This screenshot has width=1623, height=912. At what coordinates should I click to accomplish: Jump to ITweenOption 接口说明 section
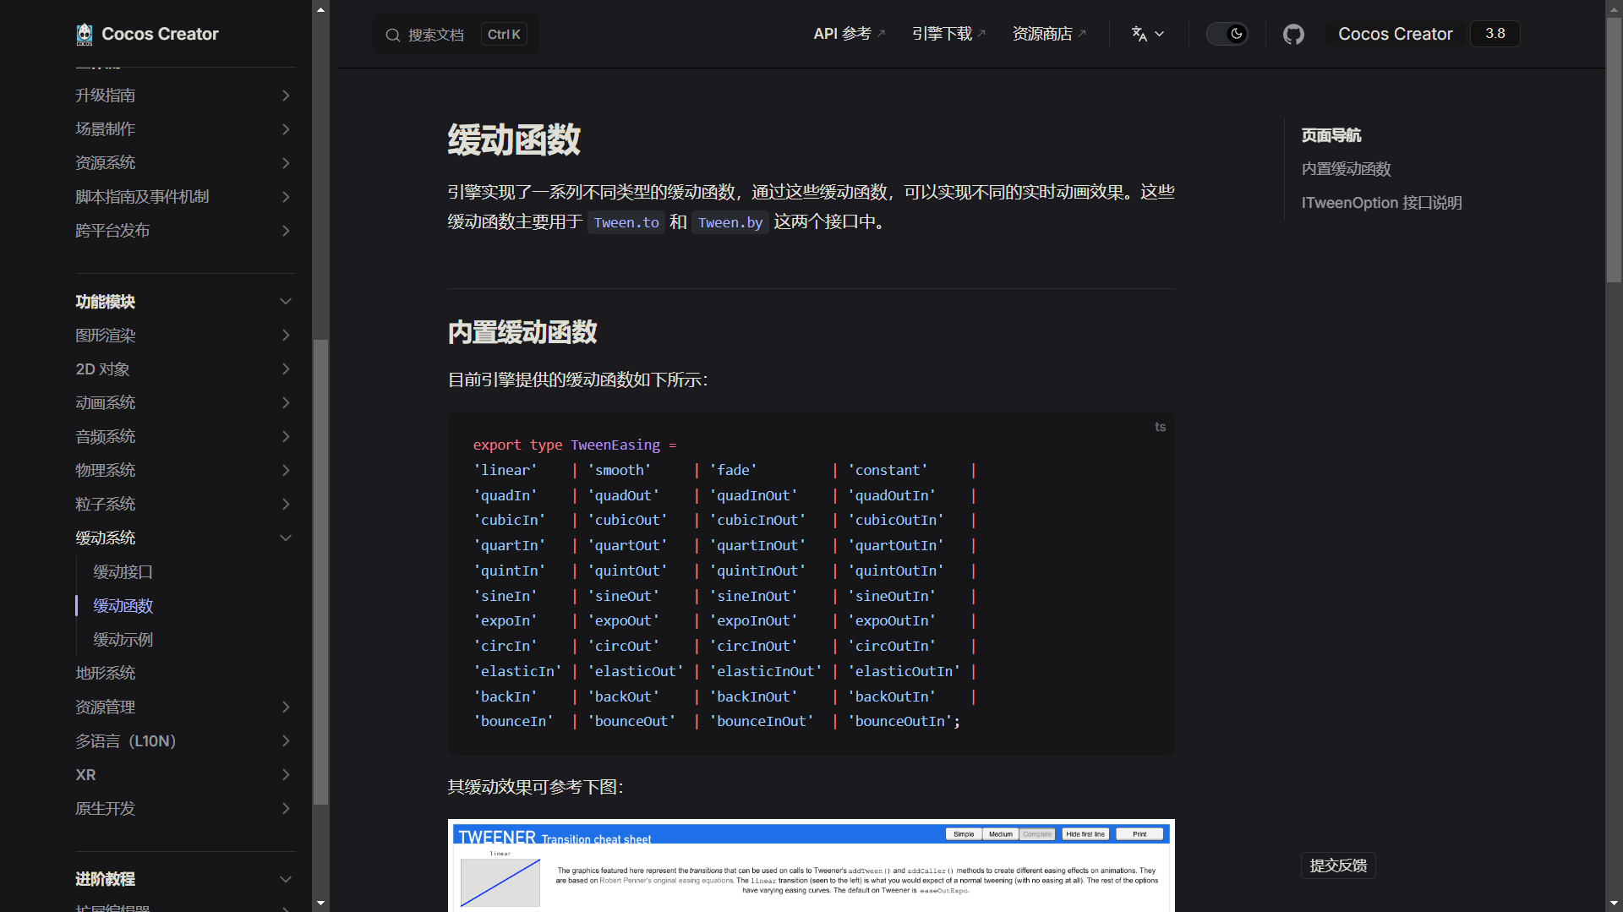1381,203
